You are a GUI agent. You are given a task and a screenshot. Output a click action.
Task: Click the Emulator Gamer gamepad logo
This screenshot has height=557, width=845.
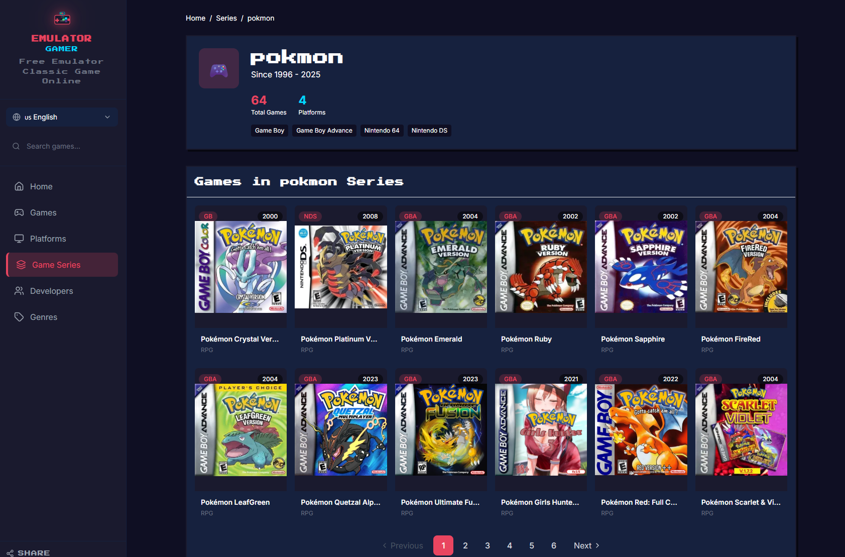(x=61, y=18)
